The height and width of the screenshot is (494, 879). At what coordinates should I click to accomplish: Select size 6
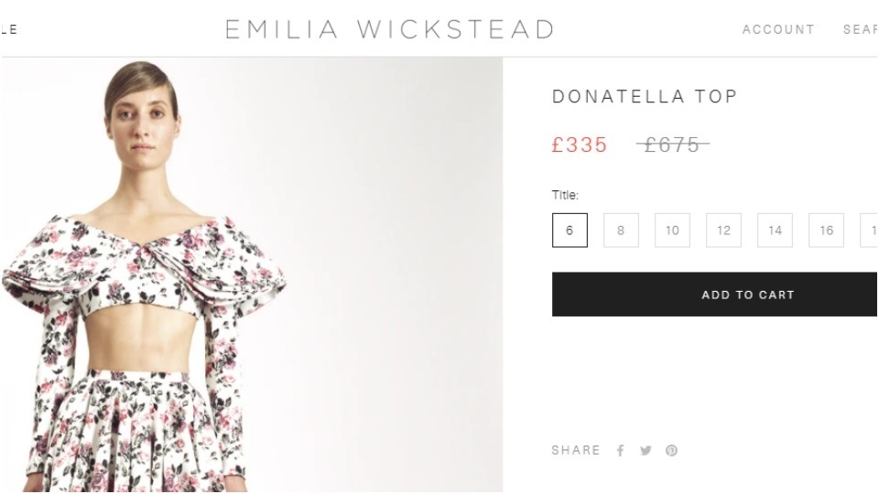coord(570,231)
